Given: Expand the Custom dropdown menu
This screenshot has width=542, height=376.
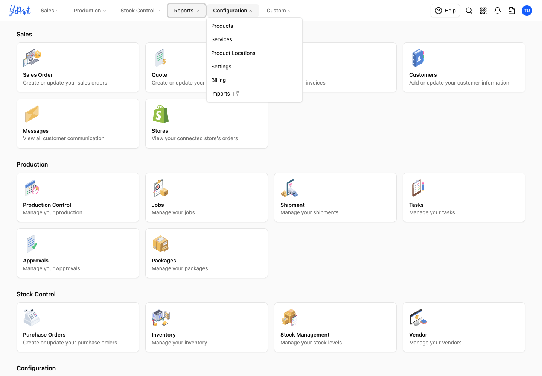Looking at the screenshot, I should point(279,11).
